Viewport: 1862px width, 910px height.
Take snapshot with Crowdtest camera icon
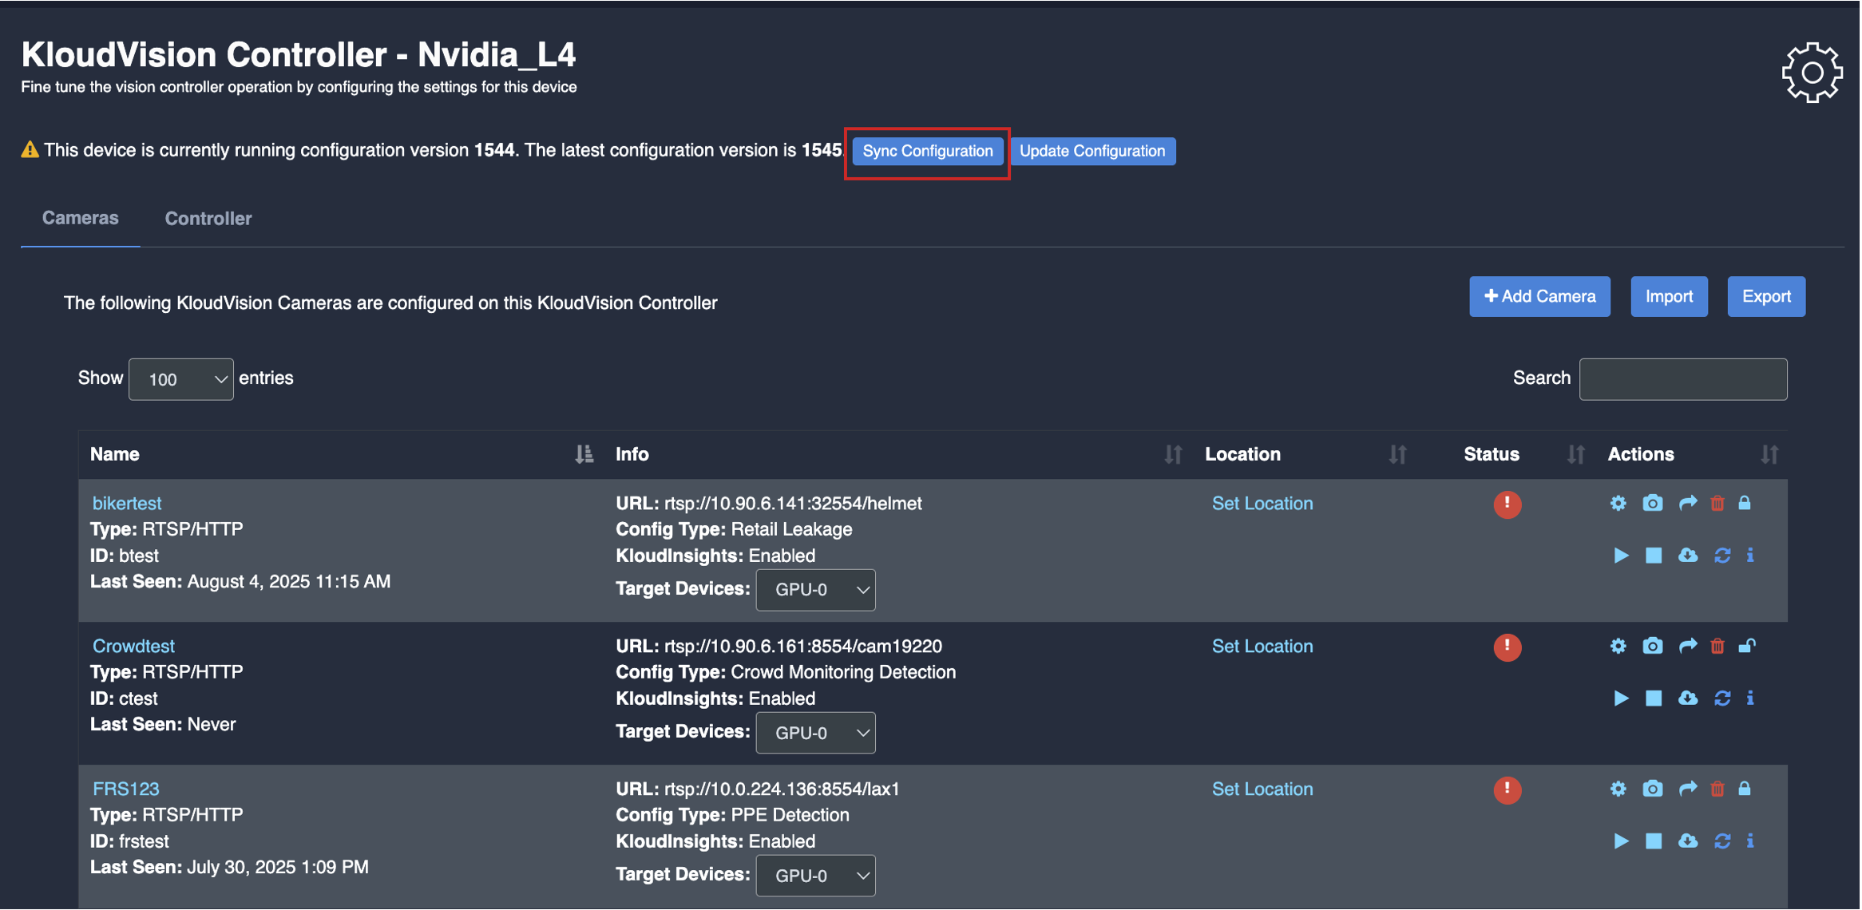point(1652,646)
